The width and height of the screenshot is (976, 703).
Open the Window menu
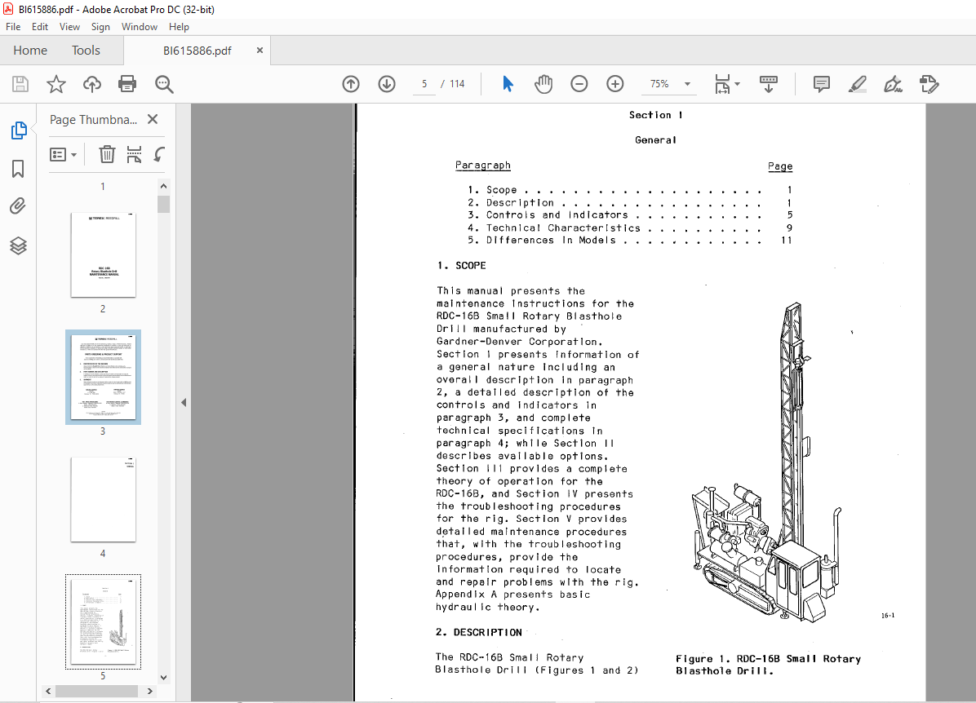pyautogui.click(x=140, y=27)
